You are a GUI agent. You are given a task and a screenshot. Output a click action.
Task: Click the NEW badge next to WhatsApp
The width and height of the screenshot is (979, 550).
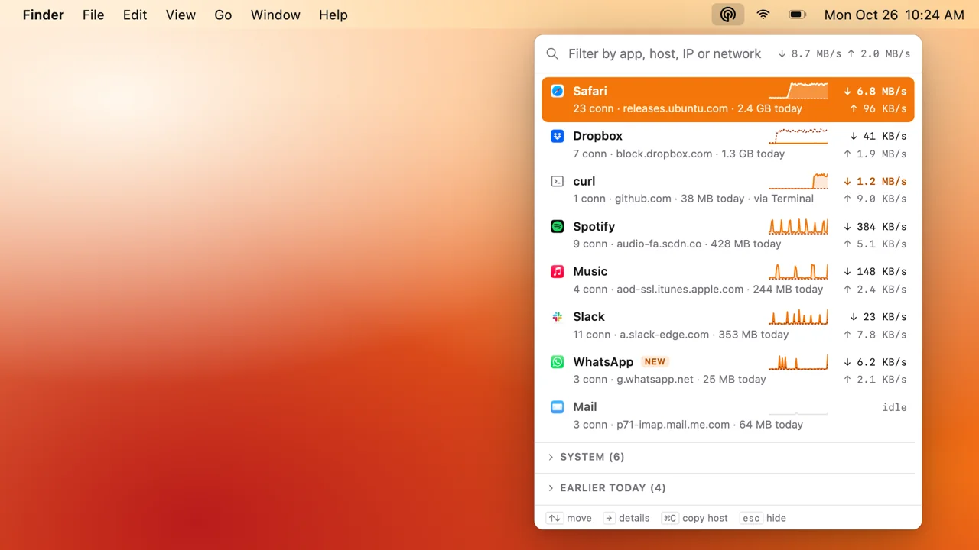point(655,361)
